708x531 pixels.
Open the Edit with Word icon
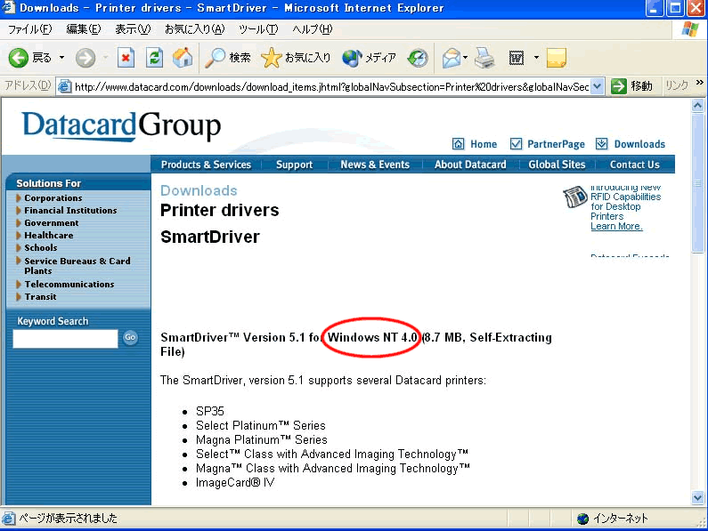[x=517, y=58]
